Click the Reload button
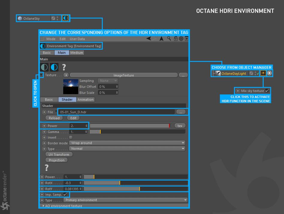Viewport: 284px width, 214px height. [x=54, y=118]
